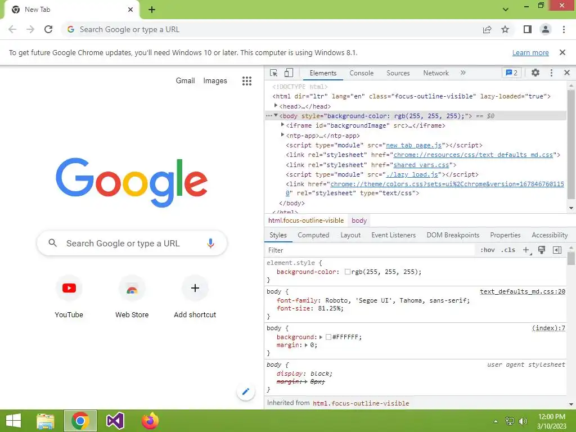Expand the head element node
Image resolution: width=576 pixels, height=432 pixels.
tap(276, 105)
